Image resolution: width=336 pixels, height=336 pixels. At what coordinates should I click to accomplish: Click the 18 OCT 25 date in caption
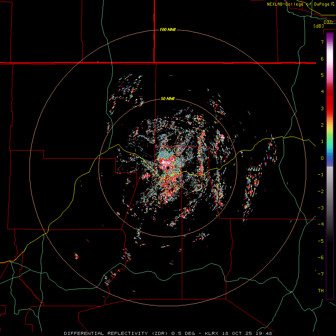237,333
